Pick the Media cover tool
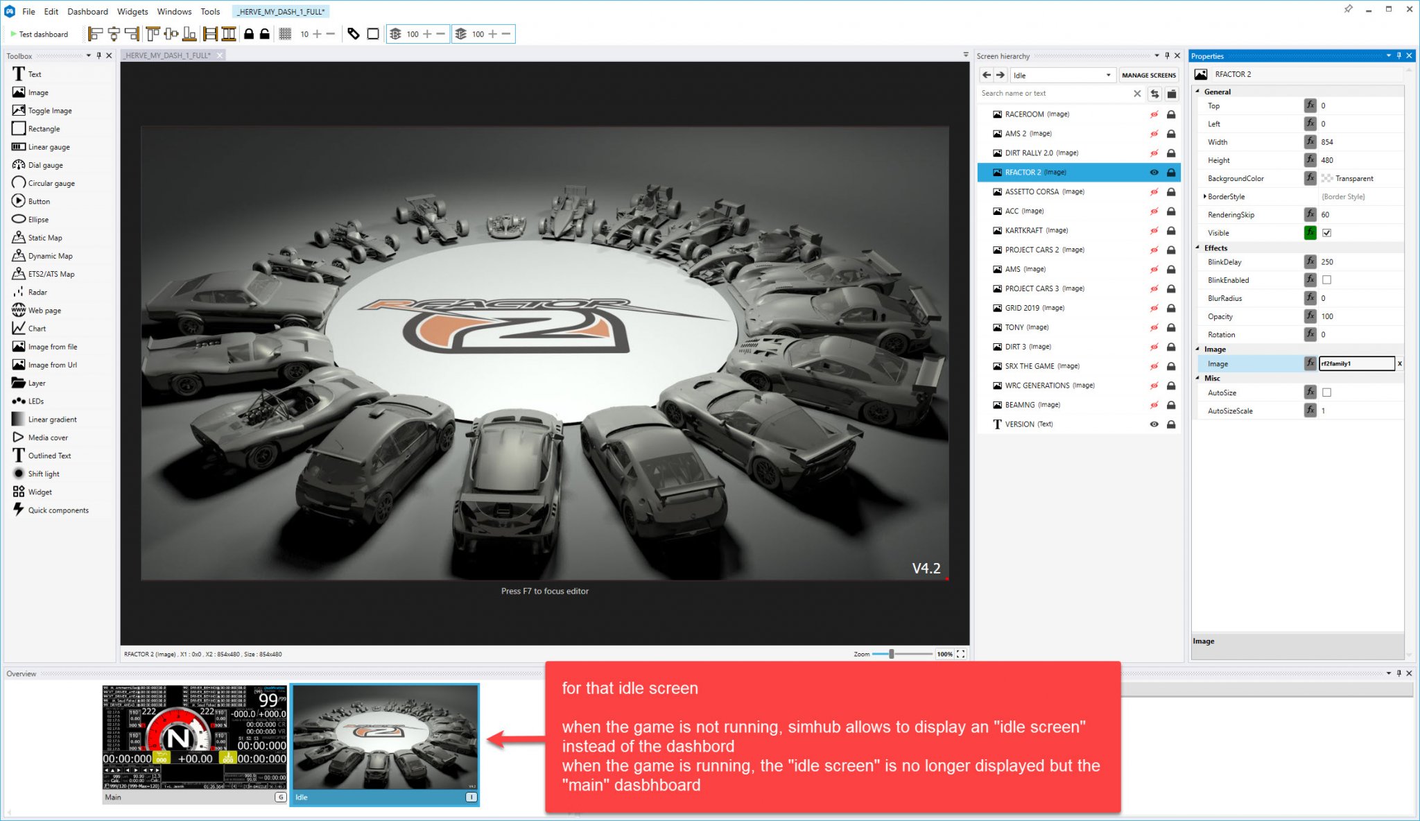1420x821 pixels. (40, 438)
